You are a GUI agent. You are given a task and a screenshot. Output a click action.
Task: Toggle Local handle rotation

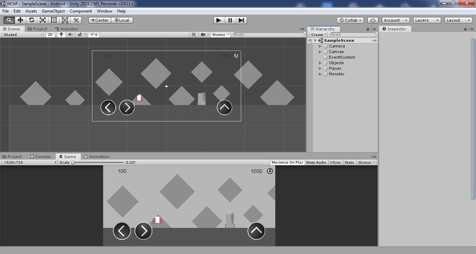tap(122, 20)
